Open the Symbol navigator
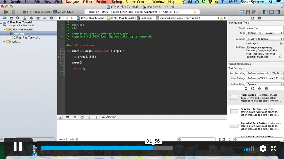284x159 pixels. point(11,18)
